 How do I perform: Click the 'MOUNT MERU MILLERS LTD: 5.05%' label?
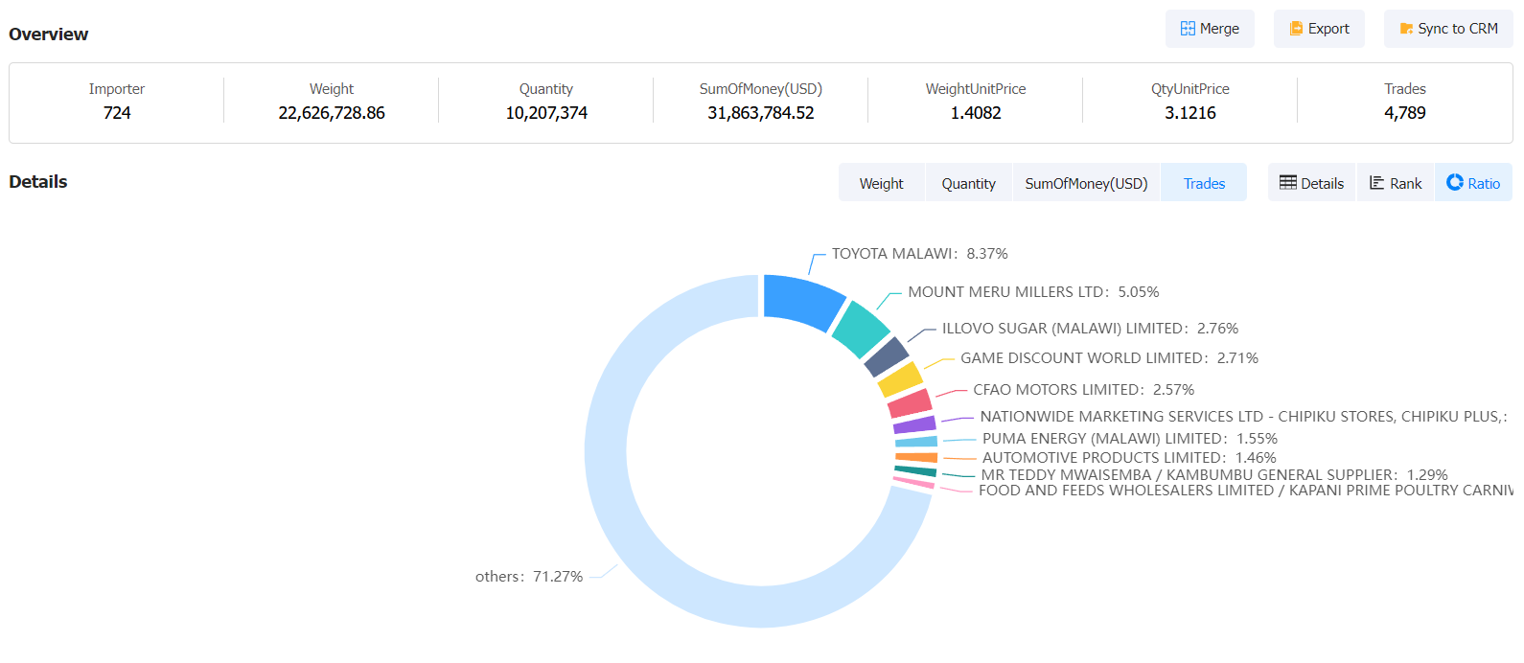tap(1033, 292)
